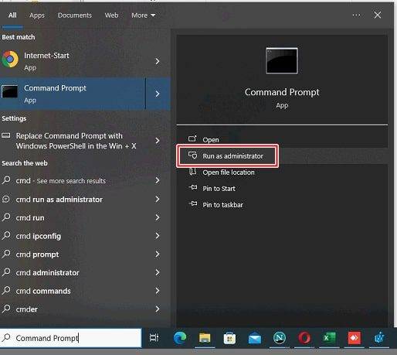
Task: Expand the Command Prompt result arrow
Action: point(158,94)
